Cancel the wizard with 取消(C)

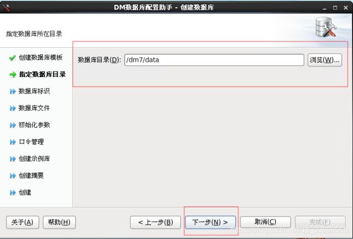(266, 222)
